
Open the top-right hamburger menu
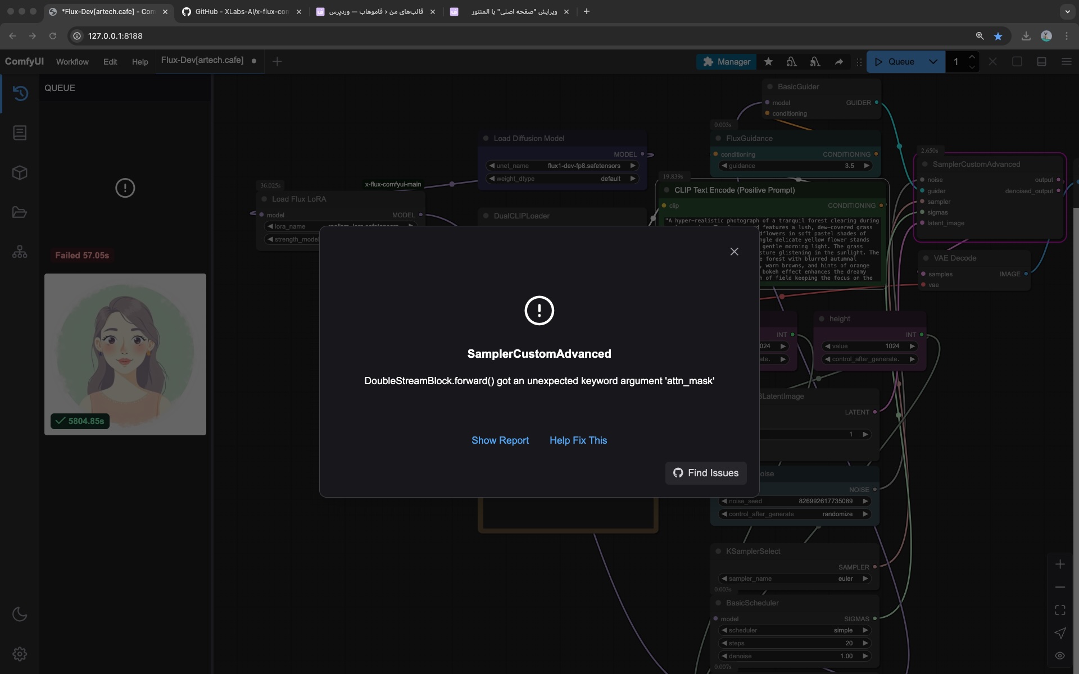click(1066, 62)
